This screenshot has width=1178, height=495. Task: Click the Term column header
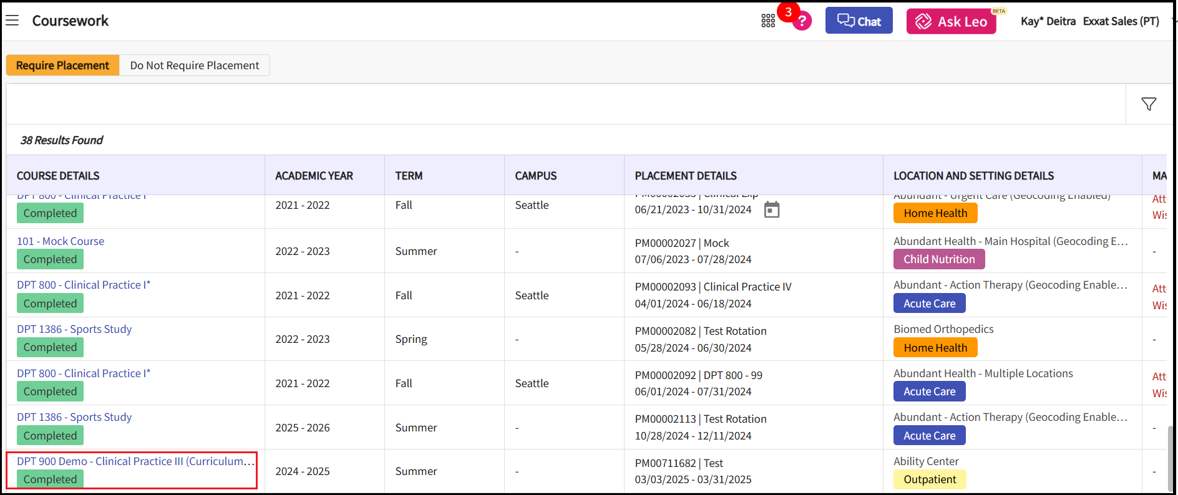pyautogui.click(x=409, y=176)
